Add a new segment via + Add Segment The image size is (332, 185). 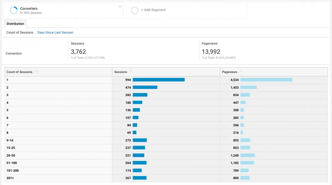coord(153,10)
